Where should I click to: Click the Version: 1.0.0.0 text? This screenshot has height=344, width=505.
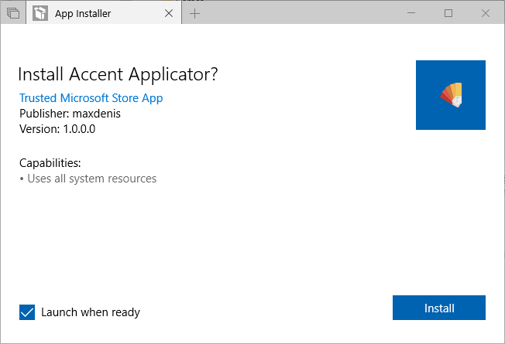click(57, 129)
